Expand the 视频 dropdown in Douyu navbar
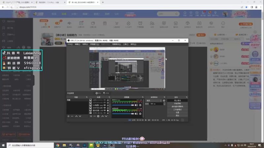264x148 pixels. tap(85, 14)
